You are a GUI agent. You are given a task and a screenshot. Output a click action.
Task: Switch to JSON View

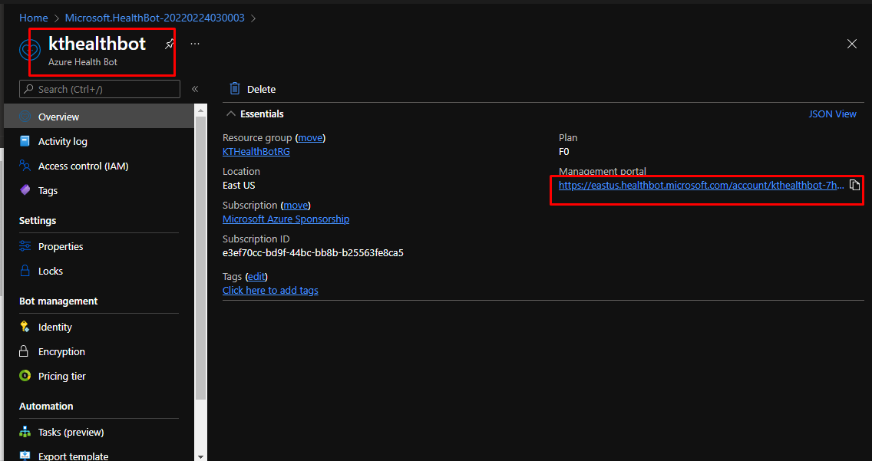click(x=832, y=114)
